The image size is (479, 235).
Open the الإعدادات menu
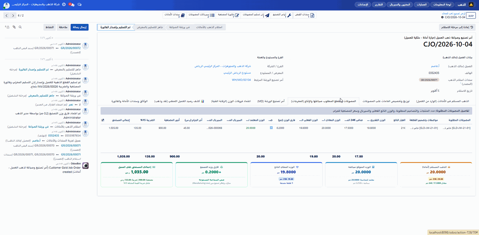tap(363, 4)
